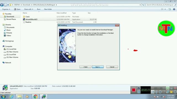Screen dimensions: 177x99
Task: Click Downloads in the address breadcrumb
Action: [x=27, y=5]
